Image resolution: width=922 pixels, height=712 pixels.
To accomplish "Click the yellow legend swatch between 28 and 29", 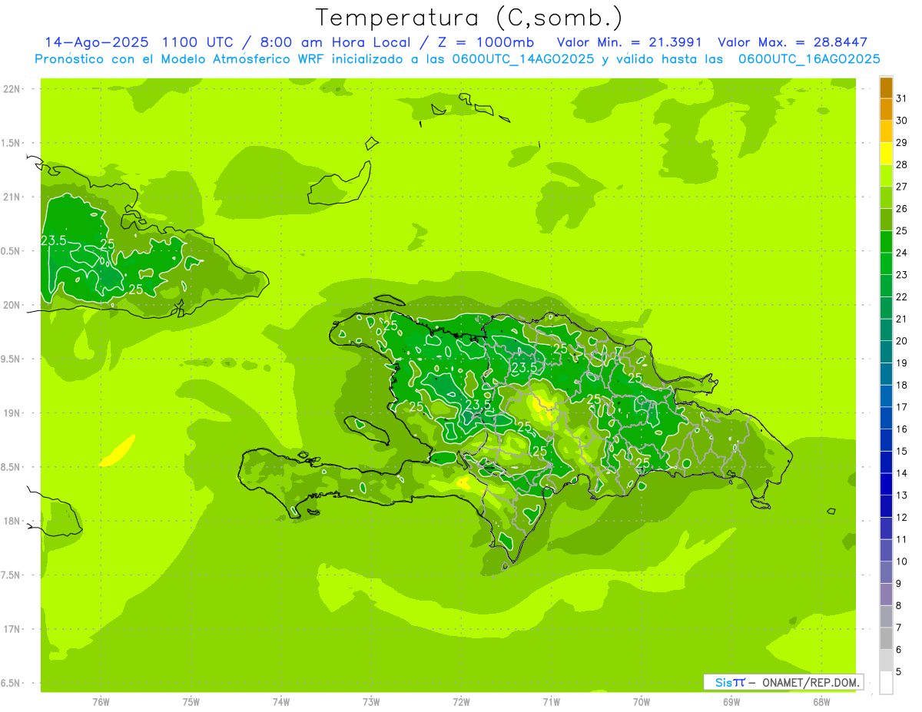I will tap(886, 154).
